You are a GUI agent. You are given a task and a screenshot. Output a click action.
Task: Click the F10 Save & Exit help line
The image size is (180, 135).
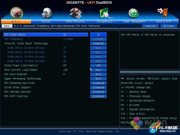[x=133, y=114]
